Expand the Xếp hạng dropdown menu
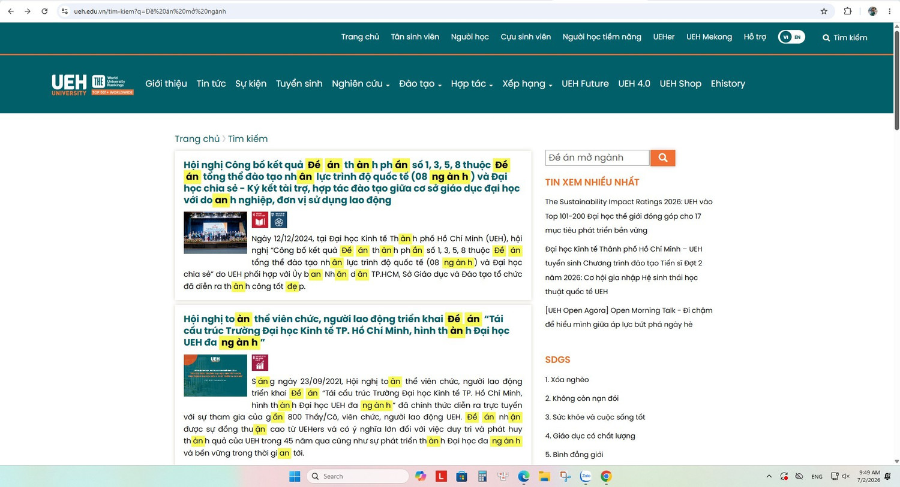The height and width of the screenshot is (487, 900). (527, 84)
